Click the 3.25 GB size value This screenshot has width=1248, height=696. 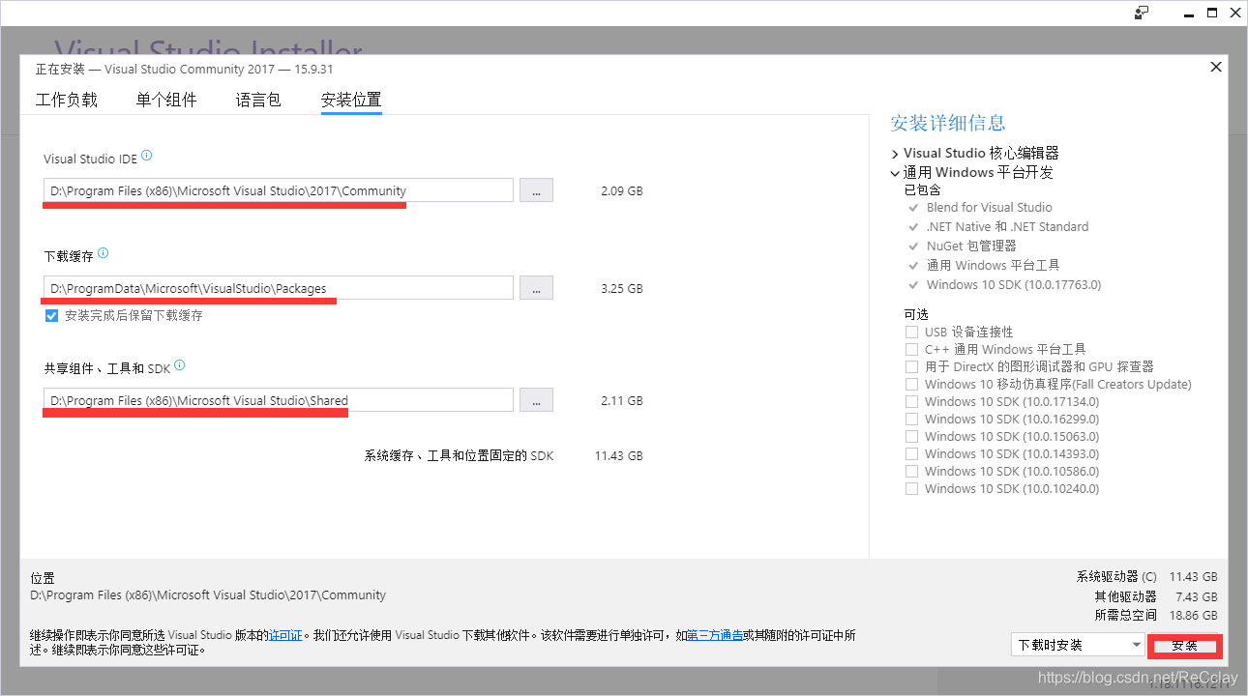(621, 288)
